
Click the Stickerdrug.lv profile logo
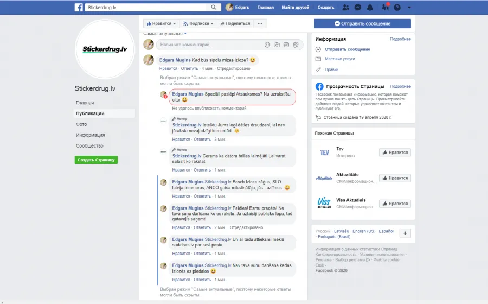pyautogui.click(x=105, y=49)
